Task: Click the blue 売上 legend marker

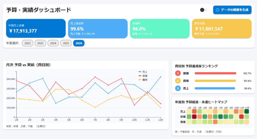Action: pyautogui.click(x=140, y=72)
